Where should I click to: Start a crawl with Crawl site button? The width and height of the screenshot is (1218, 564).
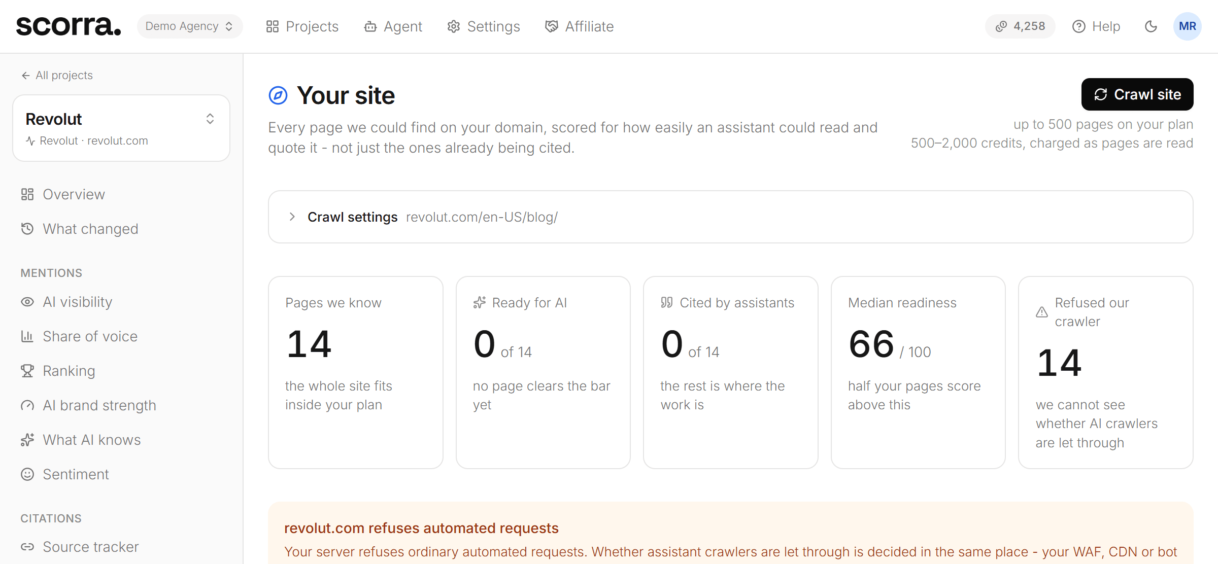[x=1137, y=94]
